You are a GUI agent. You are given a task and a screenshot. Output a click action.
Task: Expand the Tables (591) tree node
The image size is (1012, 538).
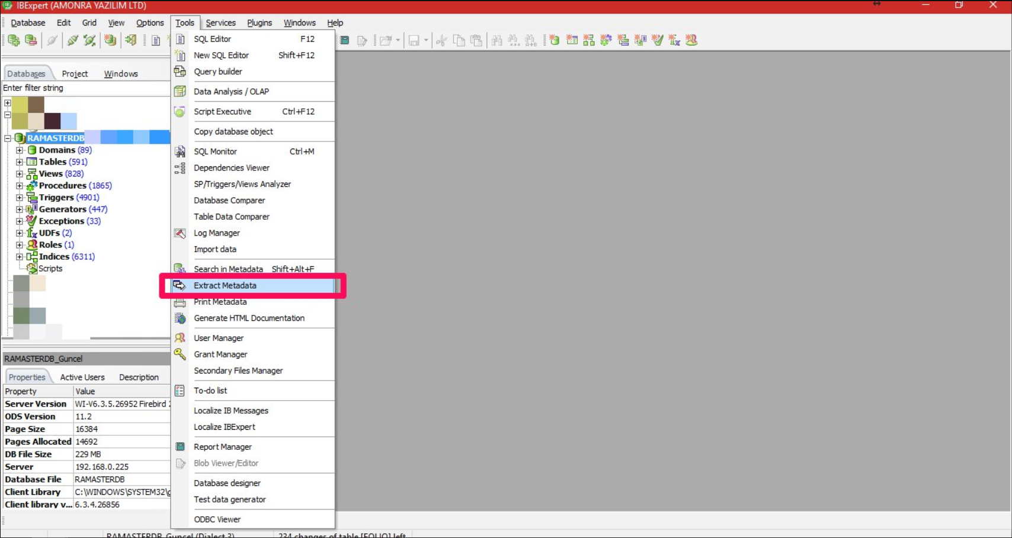tap(20, 162)
